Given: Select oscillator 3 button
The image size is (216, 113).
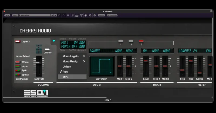Looking at the screenshot, I should (141, 41).
